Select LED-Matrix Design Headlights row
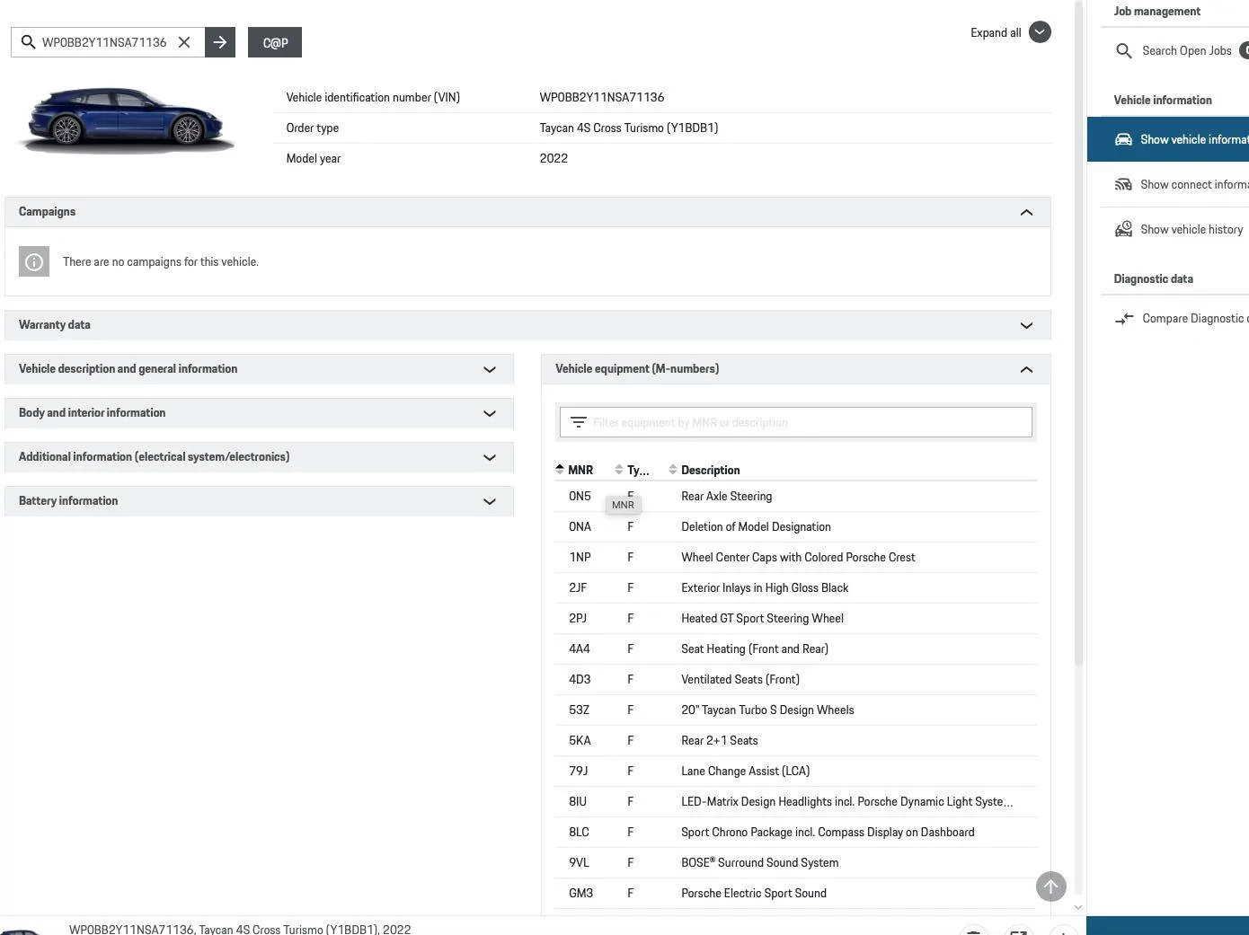Image resolution: width=1249 pixels, height=935 pixels. click(x=795, y=802)
